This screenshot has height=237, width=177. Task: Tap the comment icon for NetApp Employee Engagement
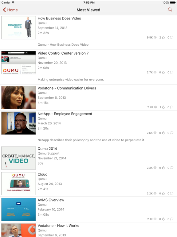(x=171, y=133)
